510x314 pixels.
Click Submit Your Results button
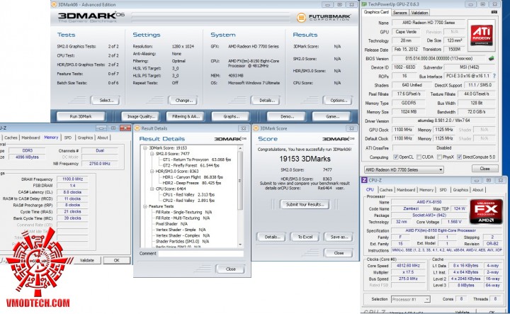305,204
